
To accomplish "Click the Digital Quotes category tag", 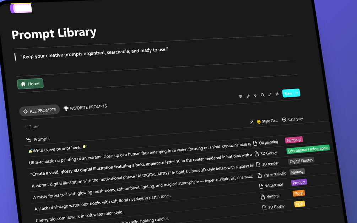I will 301,161.
